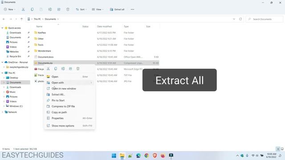Click the Rename icon in the top toolbar
285x160 pixels.
50,9
